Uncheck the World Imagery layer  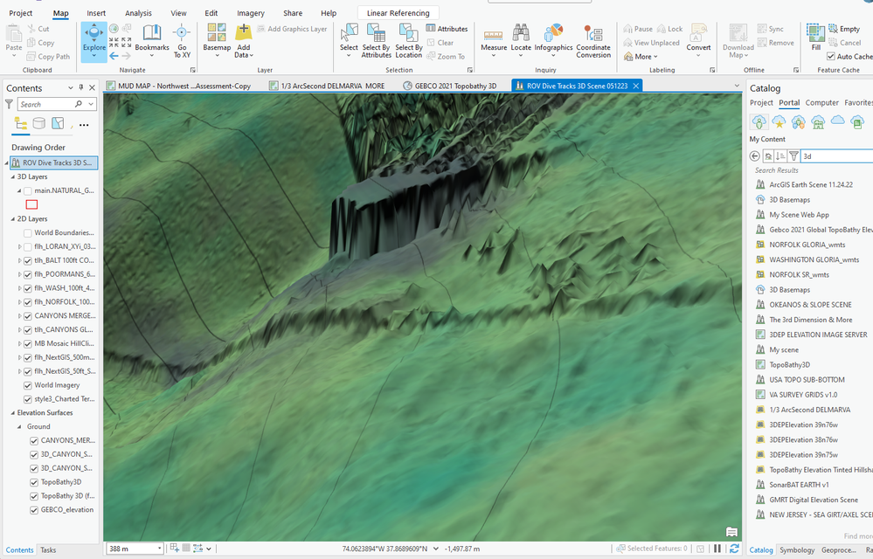coord(28,385)
